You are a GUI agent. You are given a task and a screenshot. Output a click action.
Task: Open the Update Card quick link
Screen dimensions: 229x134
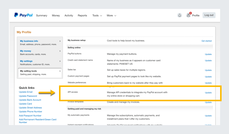pyautogui.click(x=25, y=104)
